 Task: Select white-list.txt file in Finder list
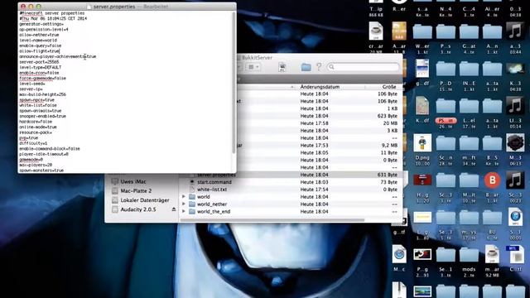(212, 190)
